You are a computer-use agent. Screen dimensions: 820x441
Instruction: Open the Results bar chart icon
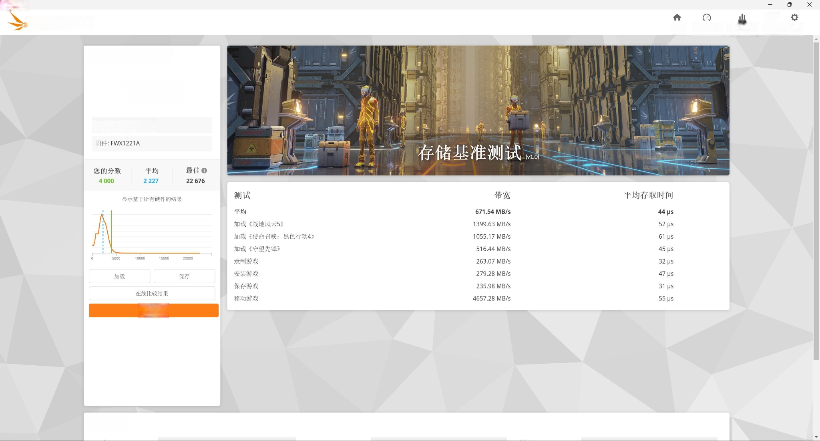[x=742, y=18]
